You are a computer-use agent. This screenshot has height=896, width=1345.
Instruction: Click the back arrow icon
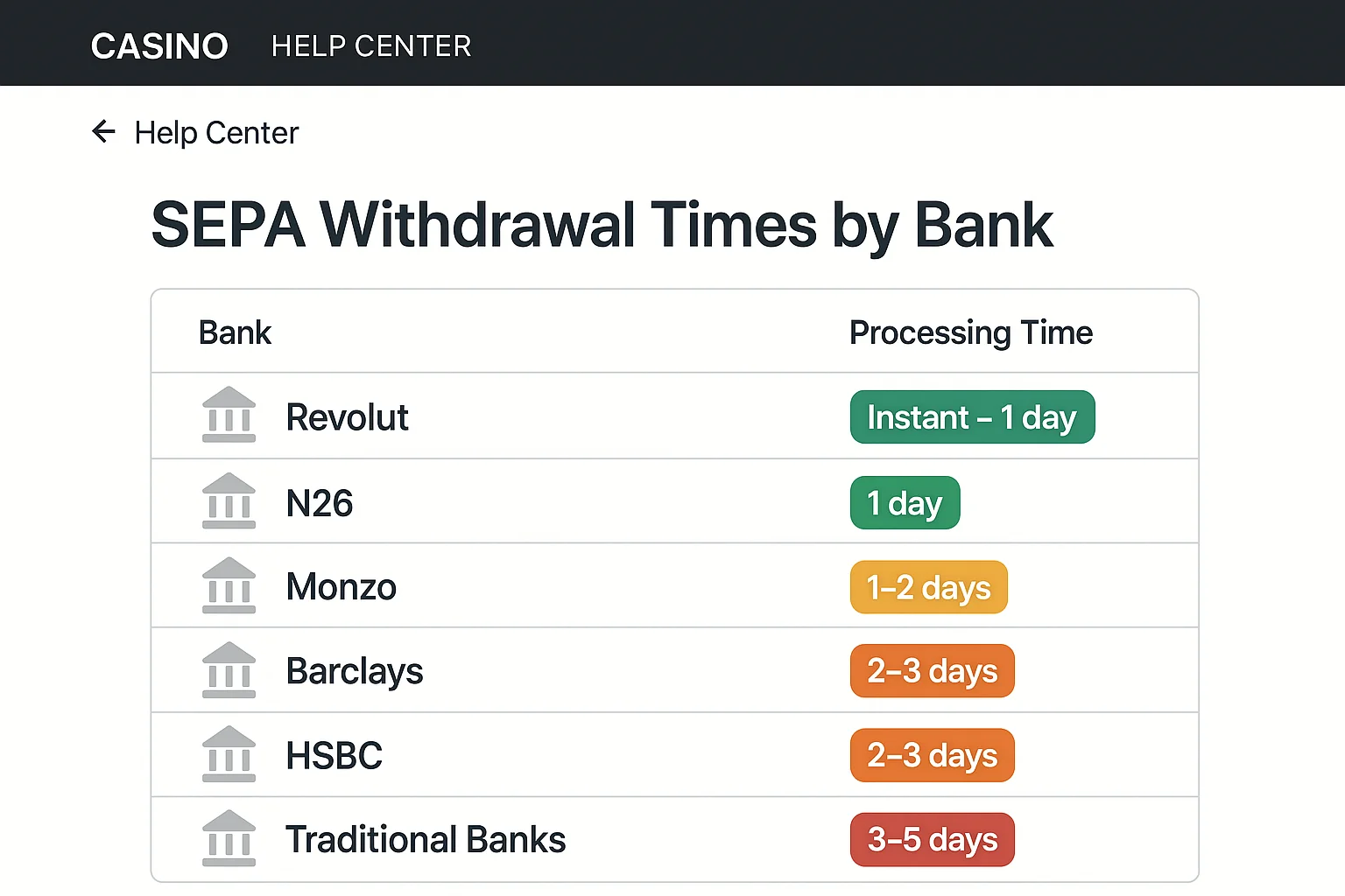(x=103, y=132)
